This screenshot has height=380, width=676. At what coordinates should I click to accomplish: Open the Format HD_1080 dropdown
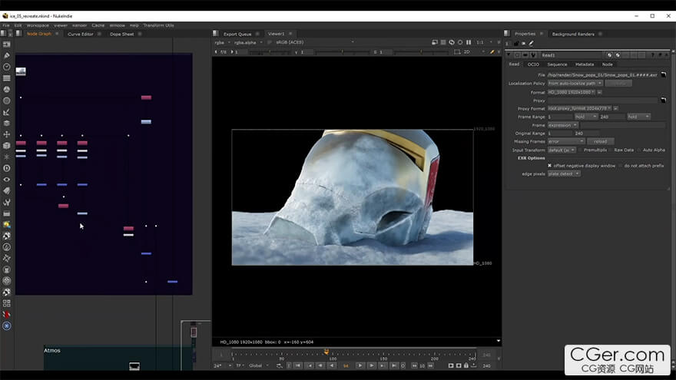point(572,92)
